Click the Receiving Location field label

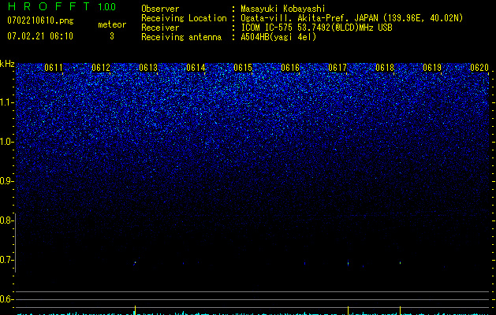[184, 18]
